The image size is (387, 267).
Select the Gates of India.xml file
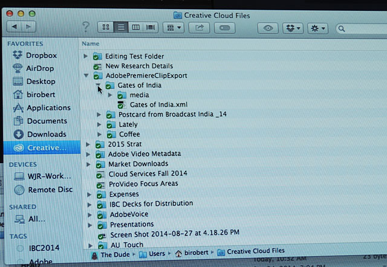tap(158, 105)
